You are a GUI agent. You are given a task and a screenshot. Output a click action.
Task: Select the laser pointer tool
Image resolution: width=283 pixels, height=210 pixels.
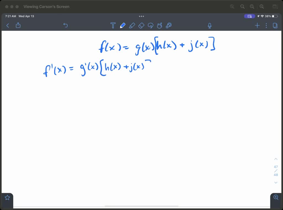[169, 25]
